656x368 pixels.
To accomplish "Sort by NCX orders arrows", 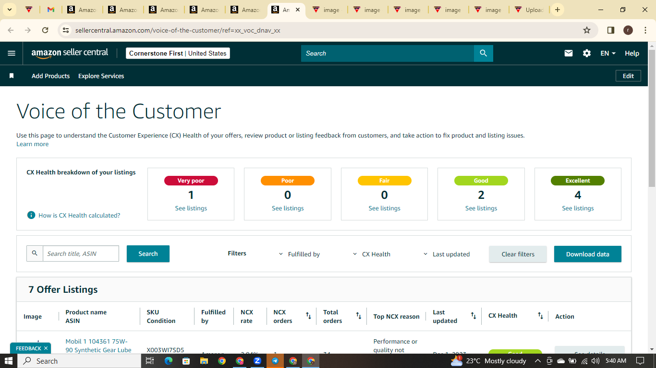I will [308, 316].
